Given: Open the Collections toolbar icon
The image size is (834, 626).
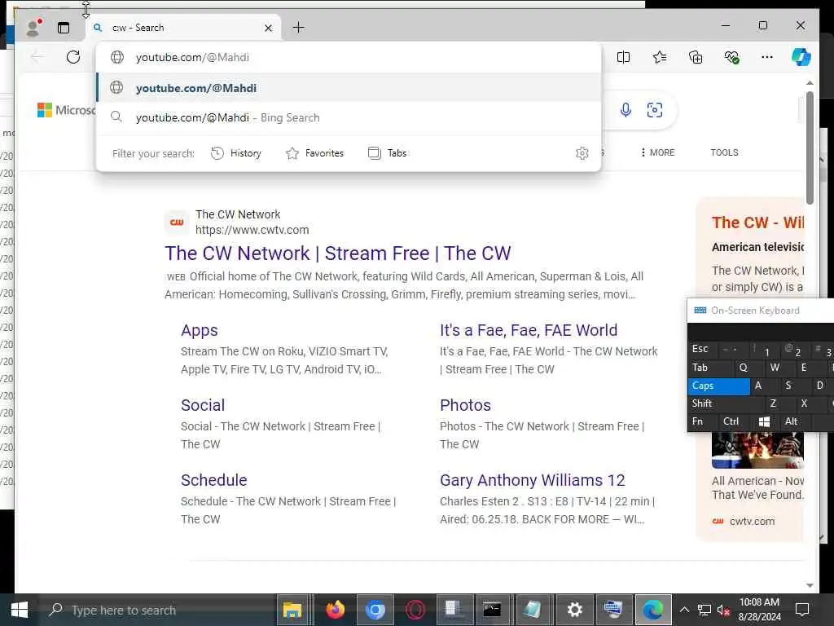Looking at the screenshot, I should (696, 57).
